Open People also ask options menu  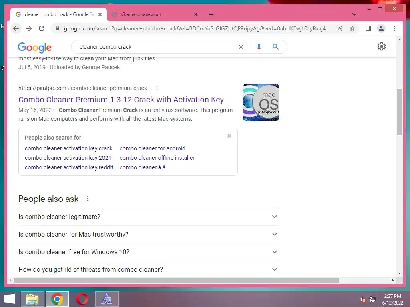pos(88,199)
